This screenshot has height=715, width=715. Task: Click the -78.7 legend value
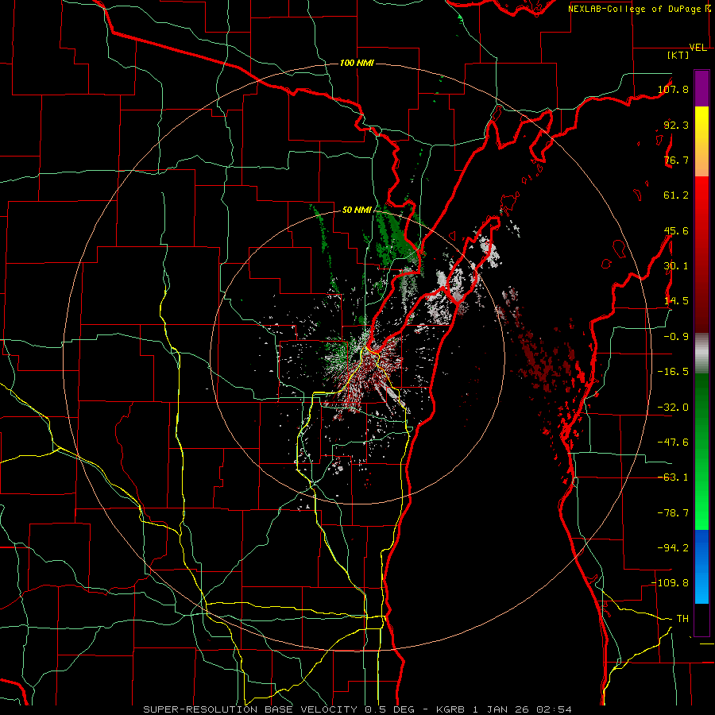pos(673,513)
